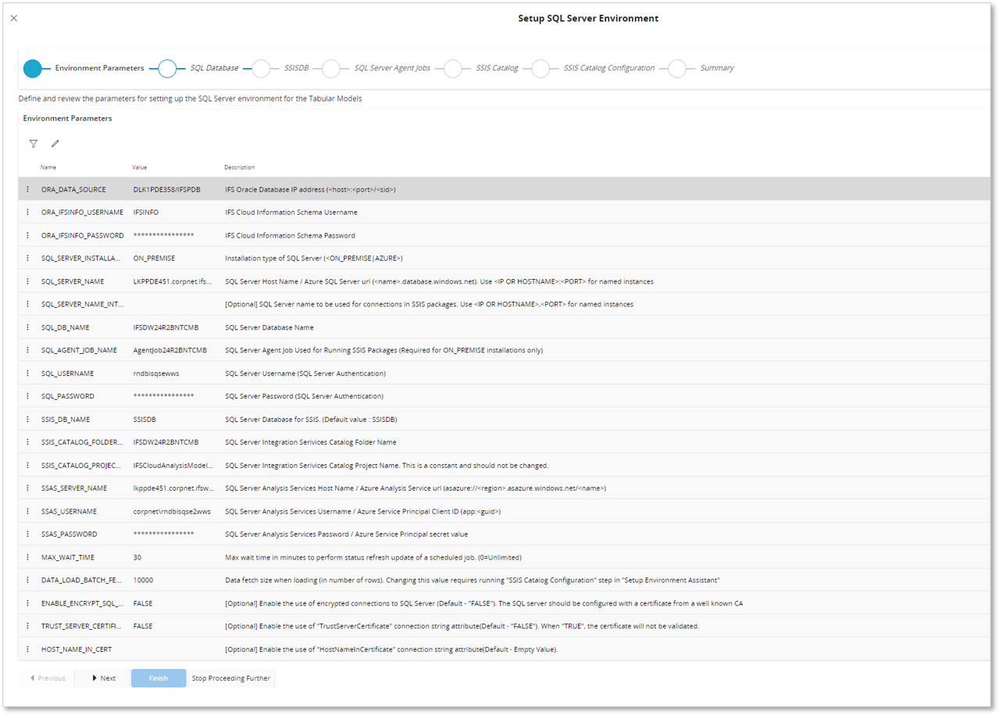Click the Finish button
The image size is (999, 715).
[x=158, y=677]
